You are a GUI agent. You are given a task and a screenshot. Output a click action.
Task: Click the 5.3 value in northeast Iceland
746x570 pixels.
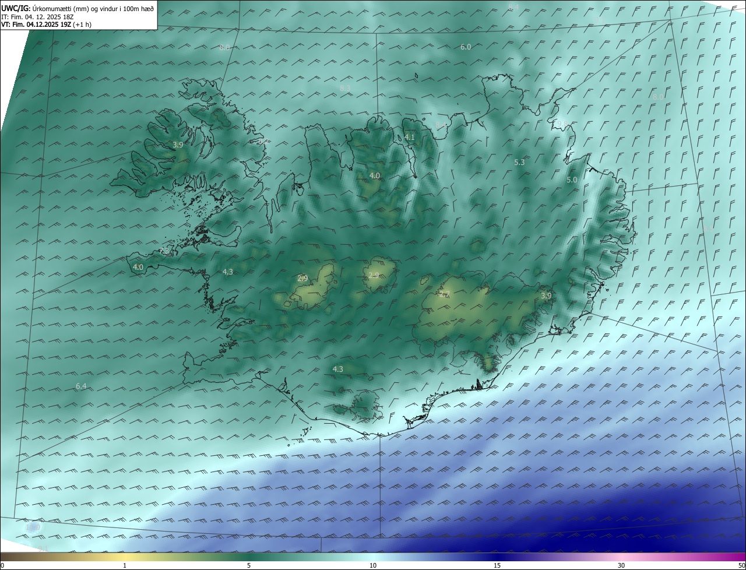519,162
